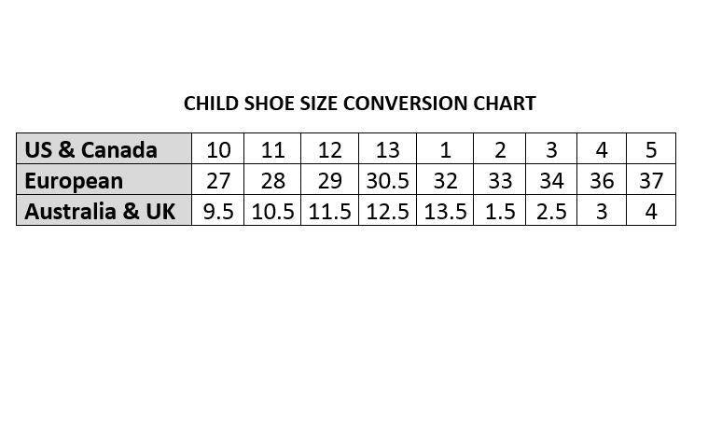Click US & Canada size 13 cell
The height and width of the screenshot is (446, 708).
387,149
